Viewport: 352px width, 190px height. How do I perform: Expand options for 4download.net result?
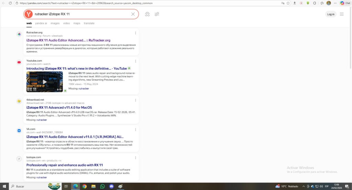click(135, 100)
